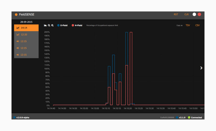Image resolution: width=216 pixels, height=131 pixels.
Task: Open the last 12:15 audio entry
Action: (x=26, y=55)
